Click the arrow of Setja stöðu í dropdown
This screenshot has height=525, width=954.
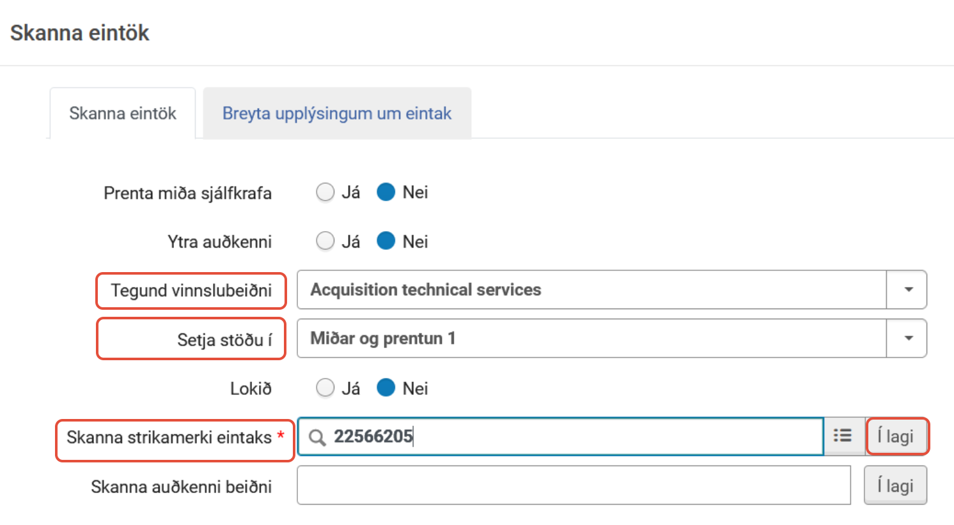coord(908,339)
